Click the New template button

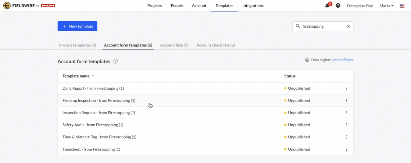[77, 26]
